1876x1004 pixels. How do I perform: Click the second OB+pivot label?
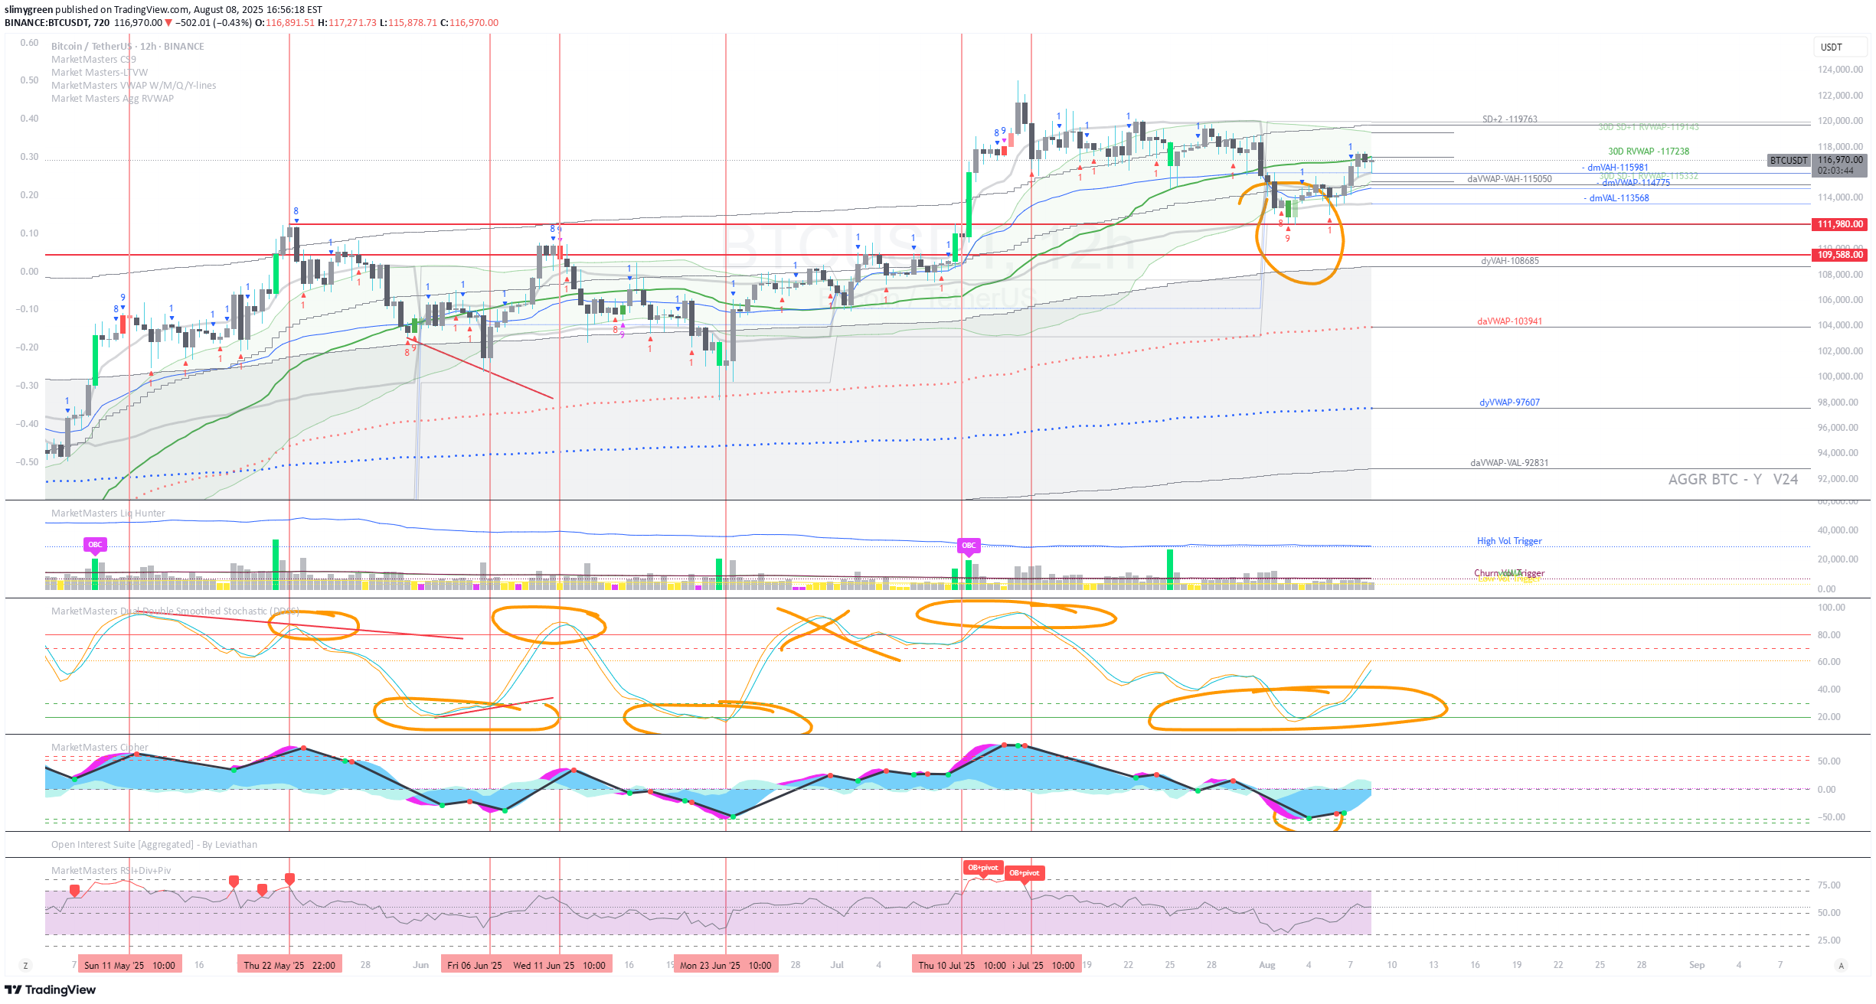[1024, 873]
